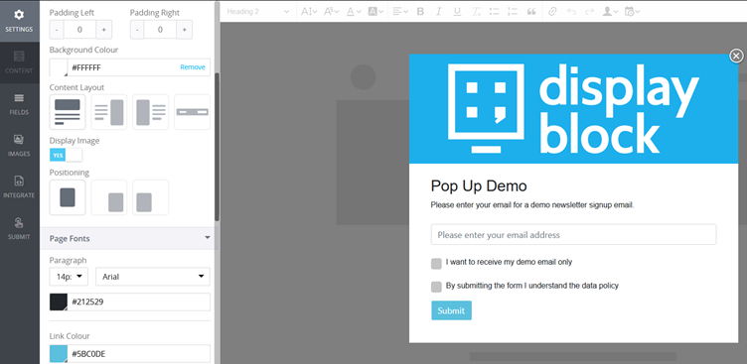
Task: Choose the image-right content layout
Action: [108, 112]
